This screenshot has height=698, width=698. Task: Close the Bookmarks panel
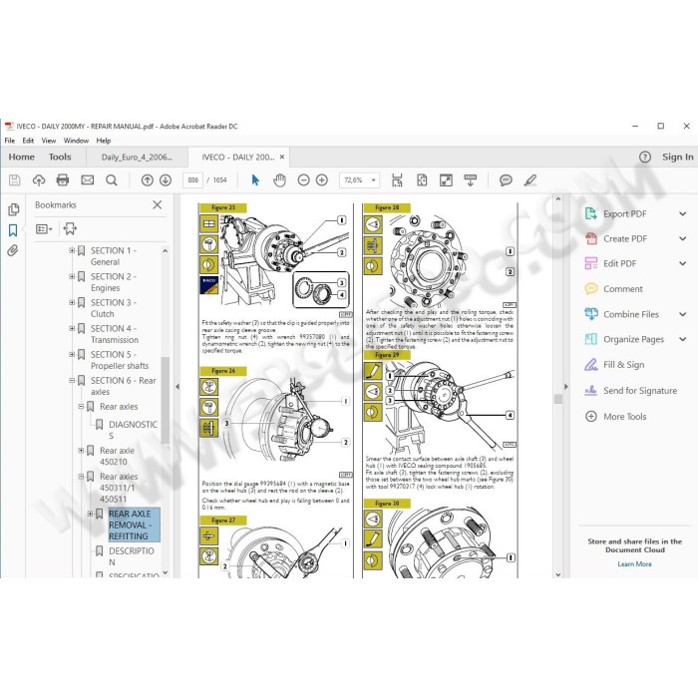pos(158,204)
